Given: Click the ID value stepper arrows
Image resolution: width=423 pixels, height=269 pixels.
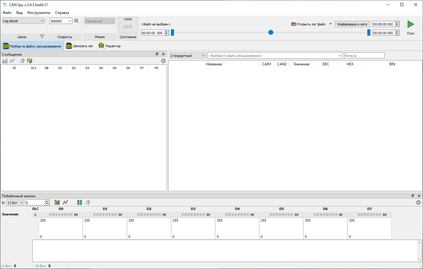Looking at the screenshot, I should 47,202.
